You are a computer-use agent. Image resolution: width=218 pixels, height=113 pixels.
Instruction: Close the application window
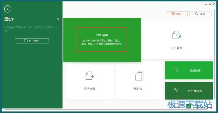215,3
